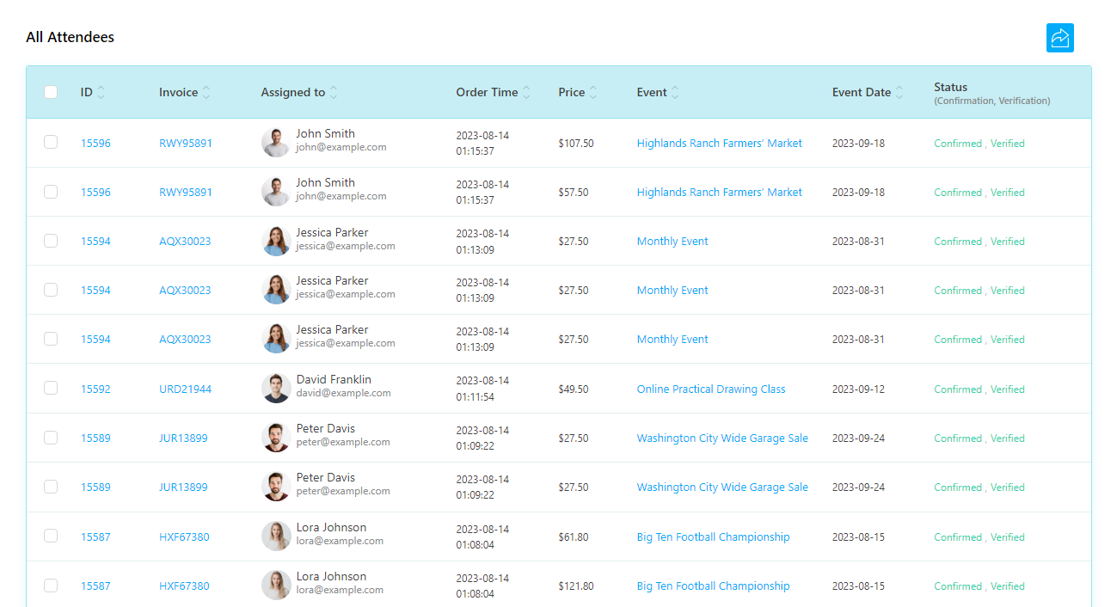1117x607 pixels.
Task: Open ID 15592 link
Action: tap(95, 389)
